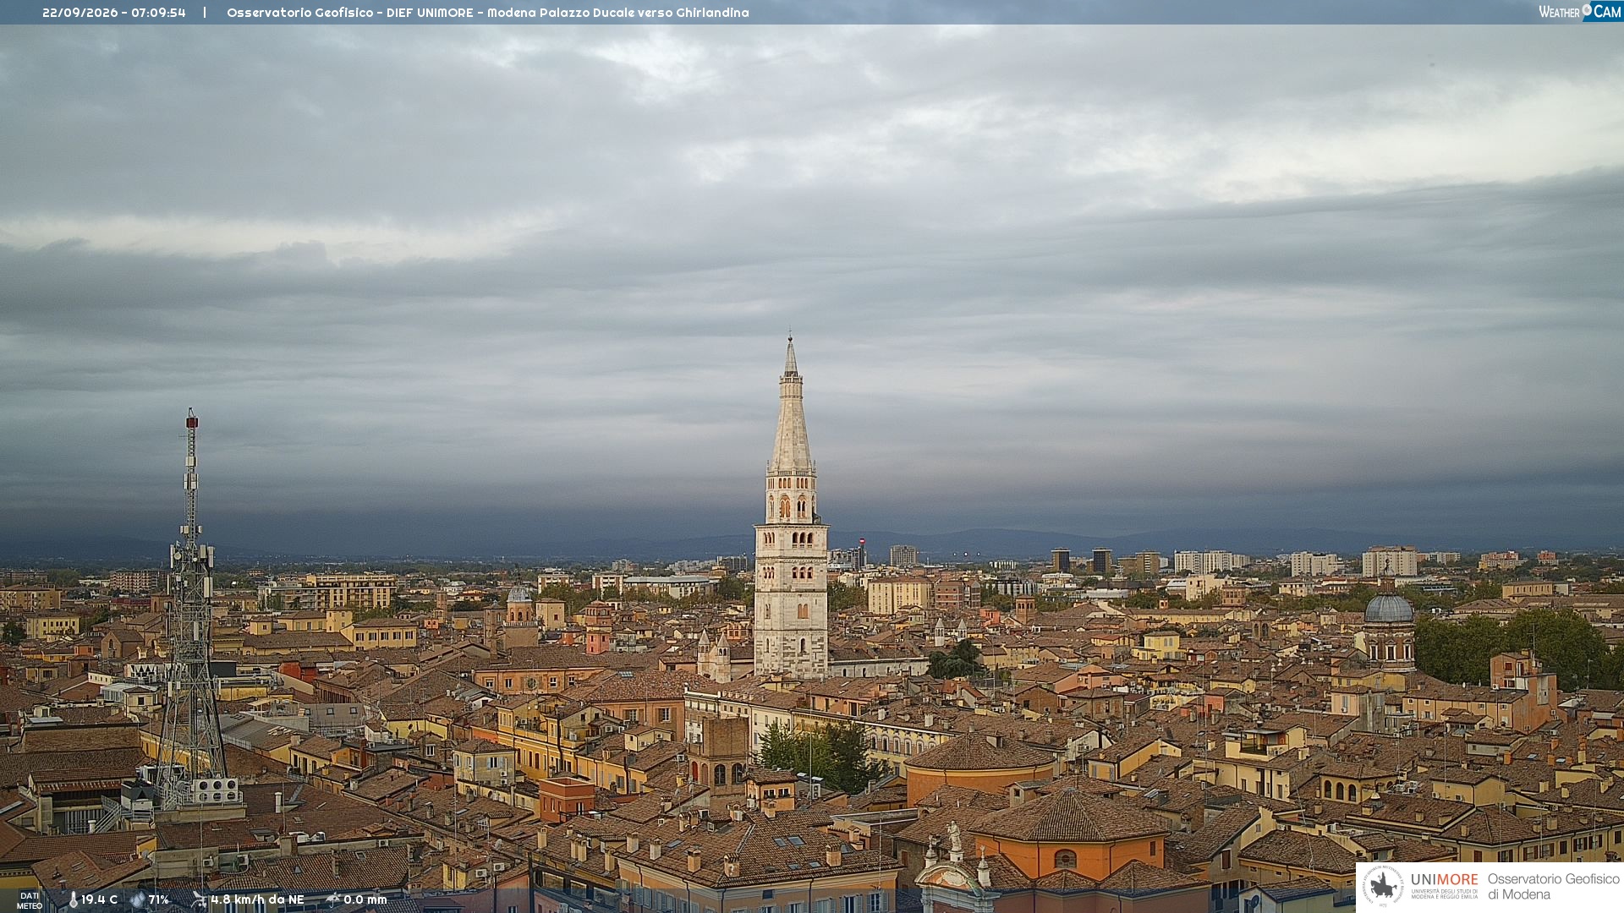Click the rainfall umbrella icon
This screenshot has width=1624, height=913.
[333, 899]
